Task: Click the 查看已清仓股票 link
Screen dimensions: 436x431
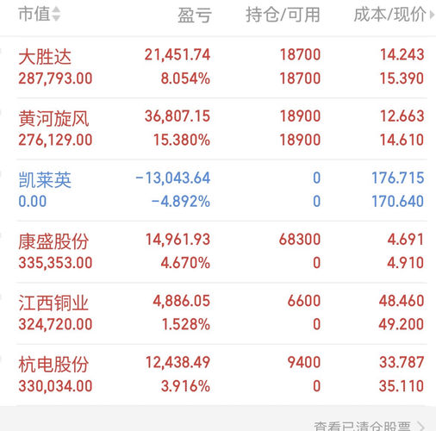Action: point(362,427)
